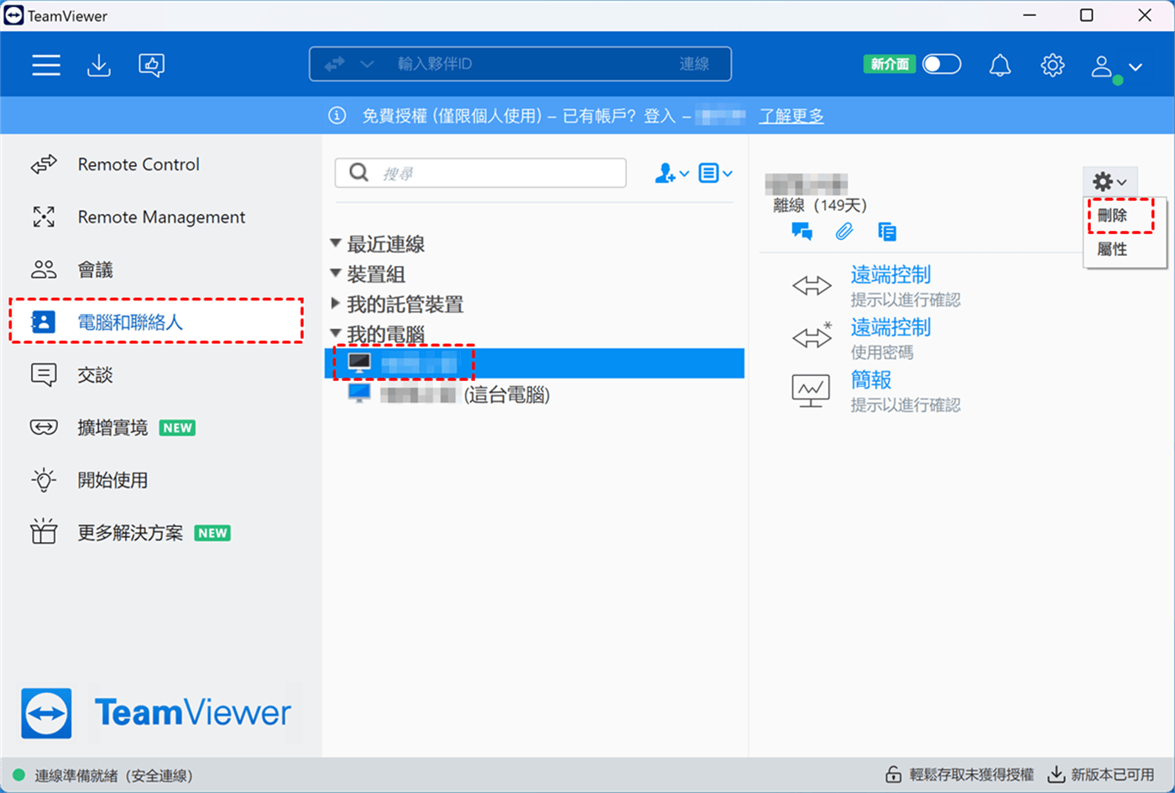The image size is (1175, 793).
Task: Open the device gear dropdown arrow
Action: coord(1122,182)
